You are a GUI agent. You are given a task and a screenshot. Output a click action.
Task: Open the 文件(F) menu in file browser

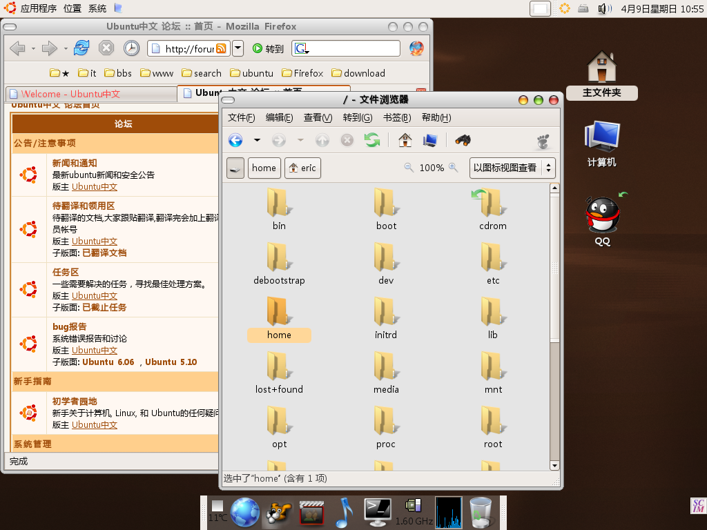[x=241, y=117]
